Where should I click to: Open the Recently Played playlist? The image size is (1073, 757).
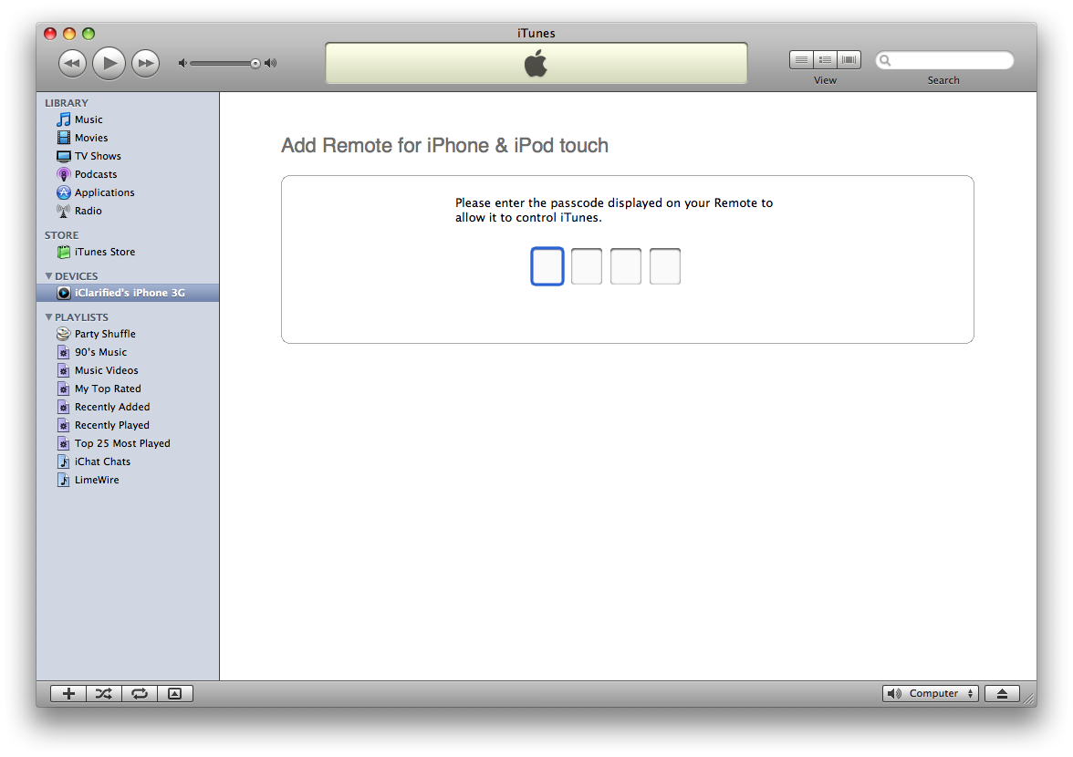(128, 425)
